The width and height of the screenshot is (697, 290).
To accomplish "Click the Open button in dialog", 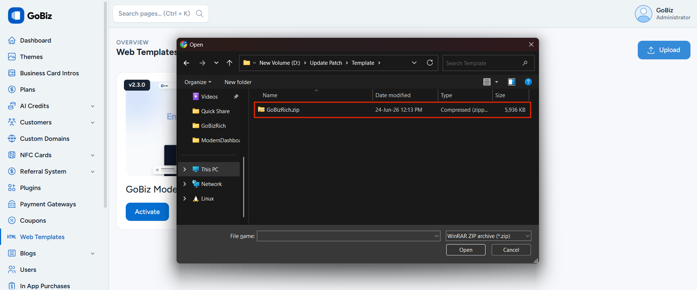I will [x=466, y=250].
